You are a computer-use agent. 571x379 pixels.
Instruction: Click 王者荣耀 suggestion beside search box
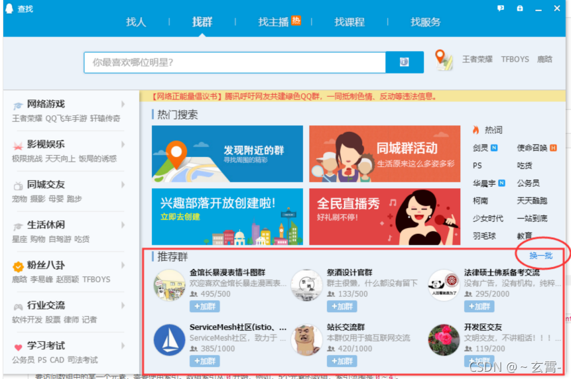(x=477, y=59)
